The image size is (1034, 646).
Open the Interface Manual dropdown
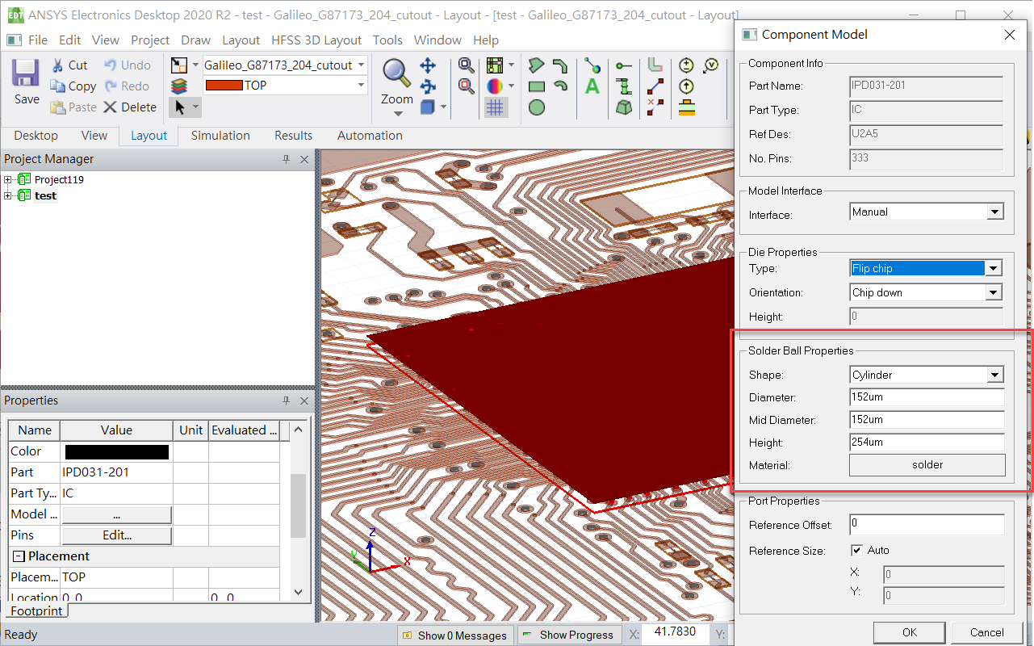(x=994, y=212)
